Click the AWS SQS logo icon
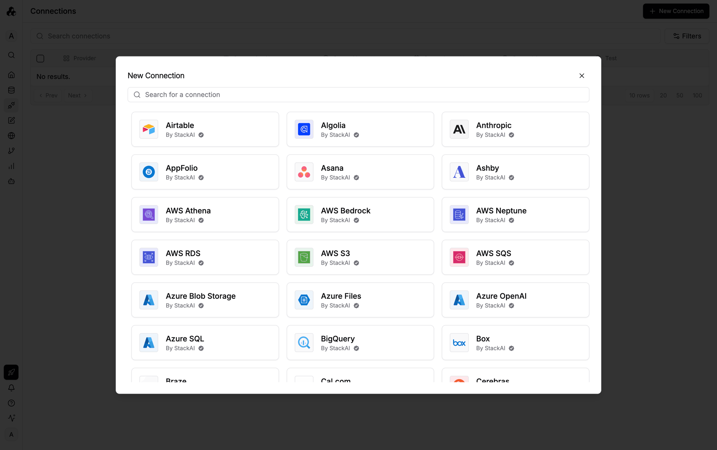Image resolution: width=717 pixels, height=450 pixels. 459,257
